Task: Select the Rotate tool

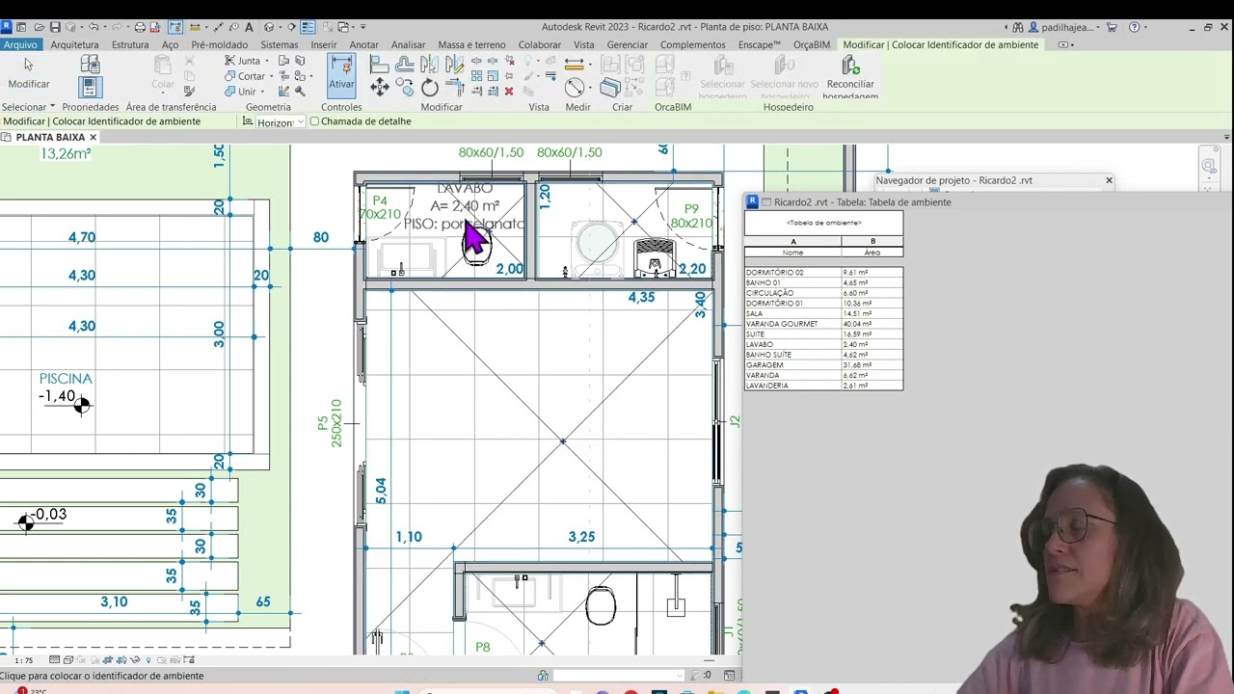Action: tap(429, 88)
